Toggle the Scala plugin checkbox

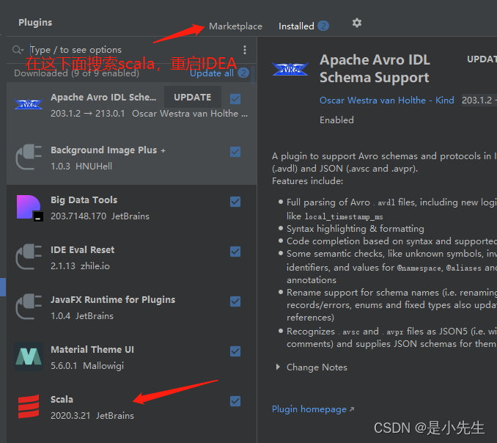(235, 400)
